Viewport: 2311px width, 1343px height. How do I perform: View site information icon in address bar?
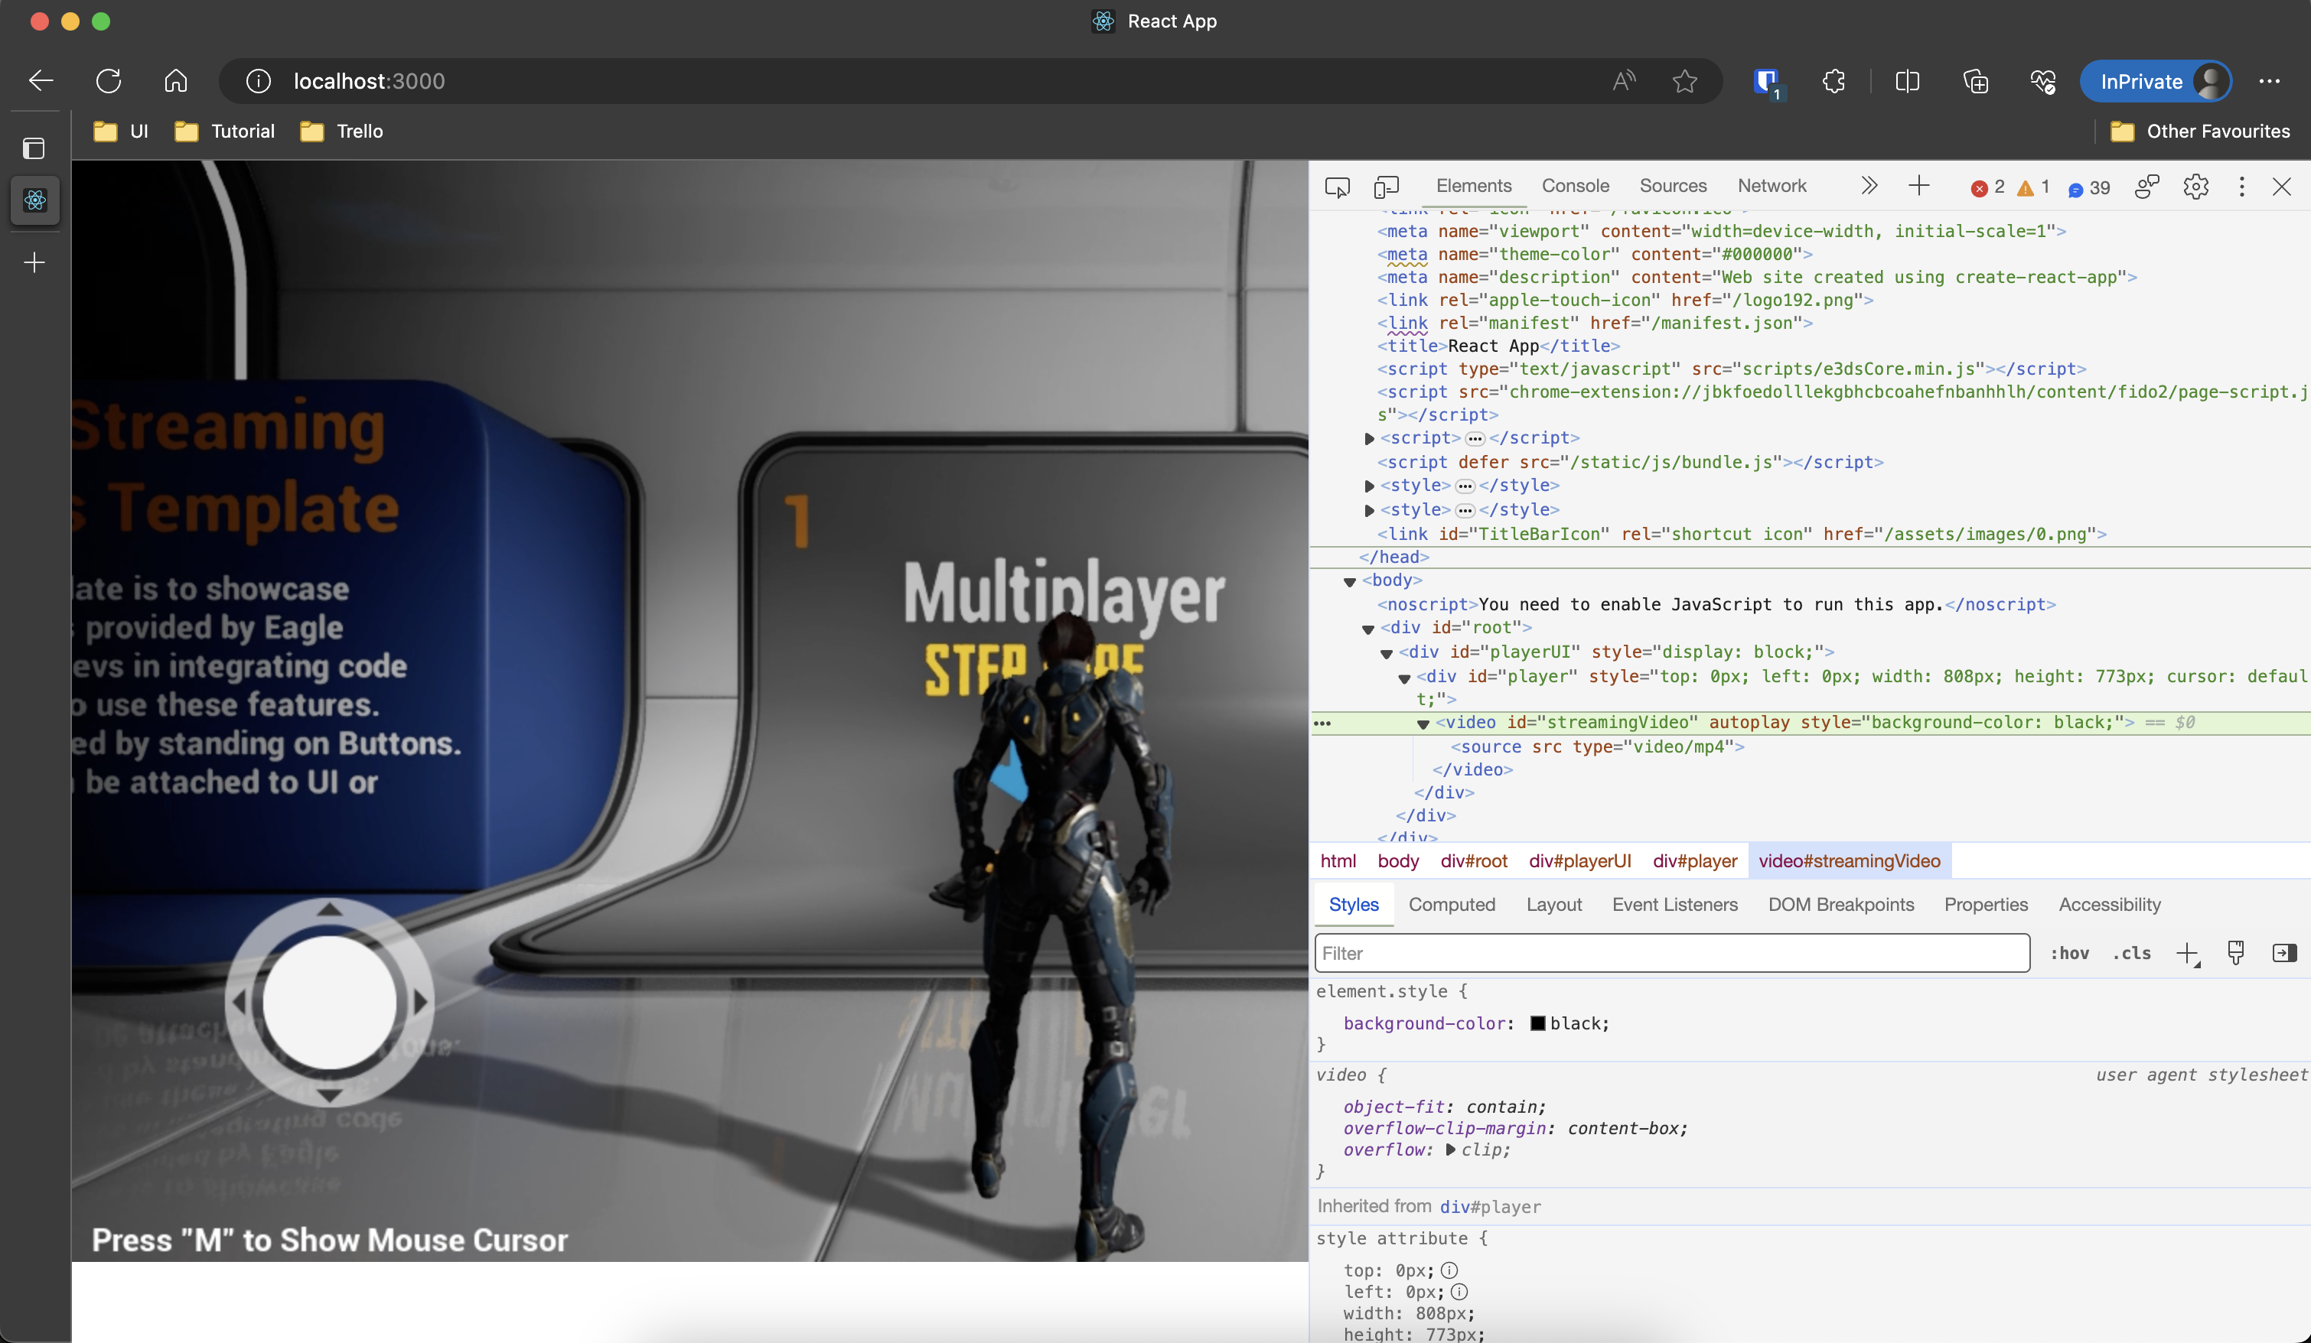[259, 82]
